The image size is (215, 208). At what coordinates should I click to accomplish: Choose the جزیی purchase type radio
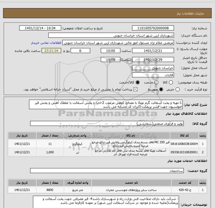[x=178, y=90]
